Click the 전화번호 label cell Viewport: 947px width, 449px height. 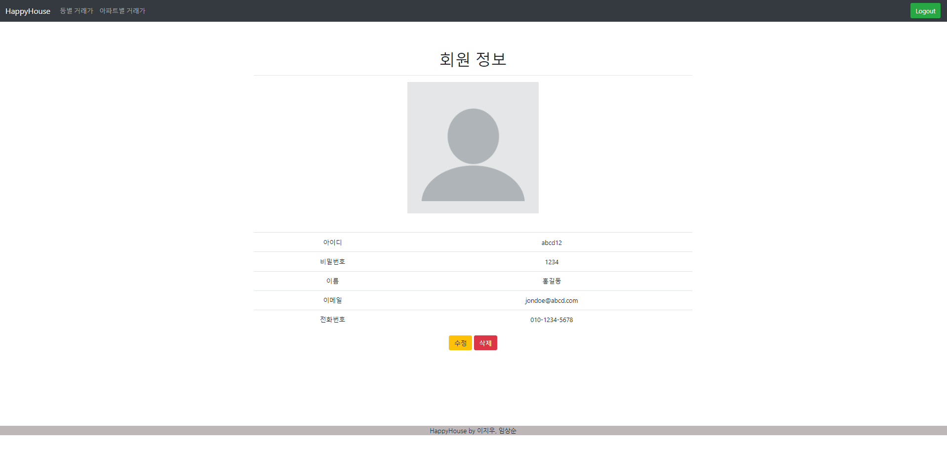[x=332, y=320]
